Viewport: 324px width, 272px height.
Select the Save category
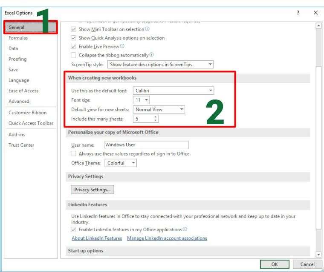(x=31, y=70)
